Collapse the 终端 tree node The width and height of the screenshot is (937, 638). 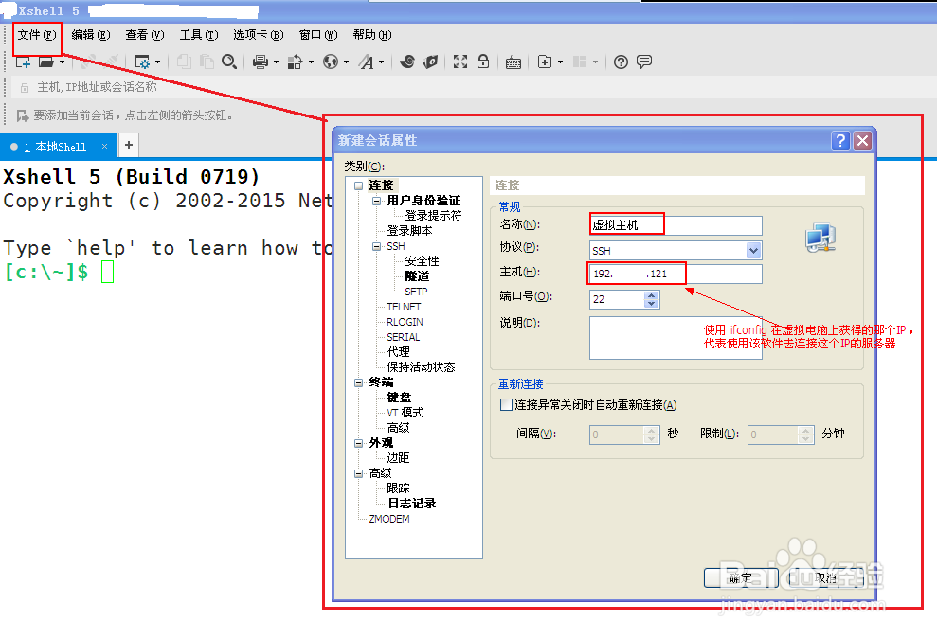tap(358, 382)
